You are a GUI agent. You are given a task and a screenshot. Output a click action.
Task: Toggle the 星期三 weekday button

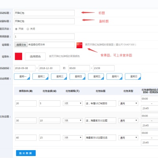click(59, 77)
